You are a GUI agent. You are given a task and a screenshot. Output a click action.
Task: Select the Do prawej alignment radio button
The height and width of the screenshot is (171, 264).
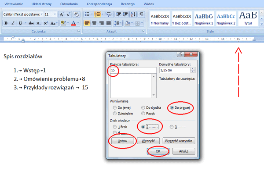coord(172,108)
